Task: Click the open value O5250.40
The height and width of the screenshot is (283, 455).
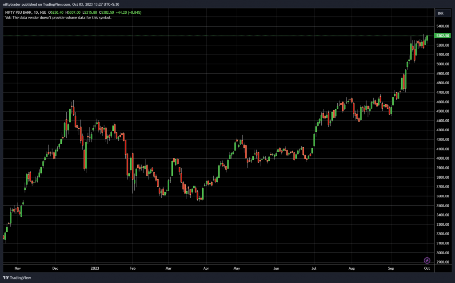Action: [x=56, y=12]
